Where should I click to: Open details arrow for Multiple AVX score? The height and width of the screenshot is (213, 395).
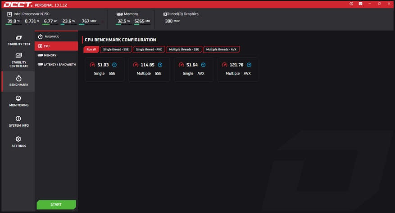249,65
